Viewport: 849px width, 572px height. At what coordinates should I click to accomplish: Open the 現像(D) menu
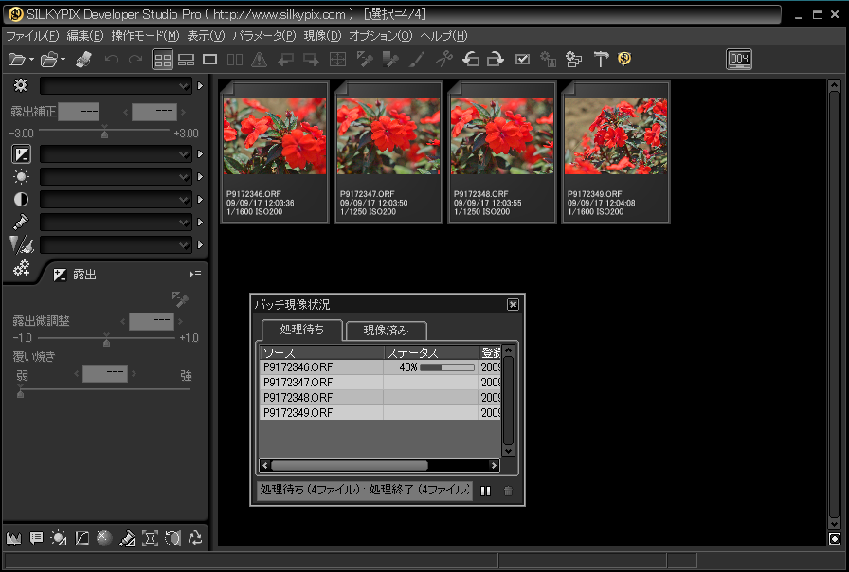322,36
